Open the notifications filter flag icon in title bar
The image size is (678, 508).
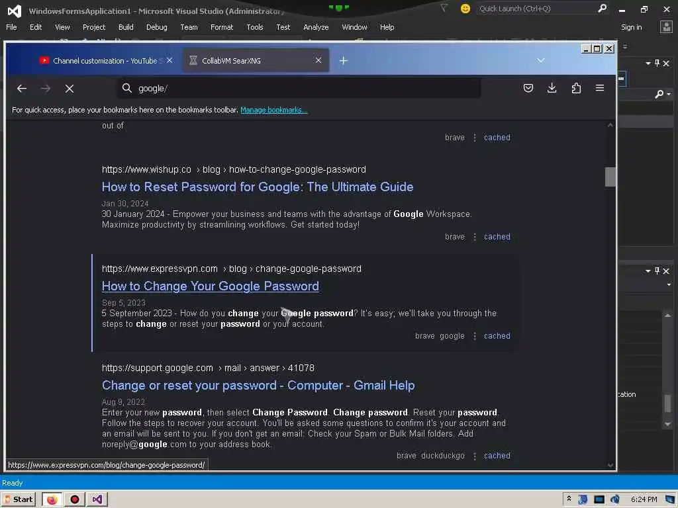pos(444,8)
